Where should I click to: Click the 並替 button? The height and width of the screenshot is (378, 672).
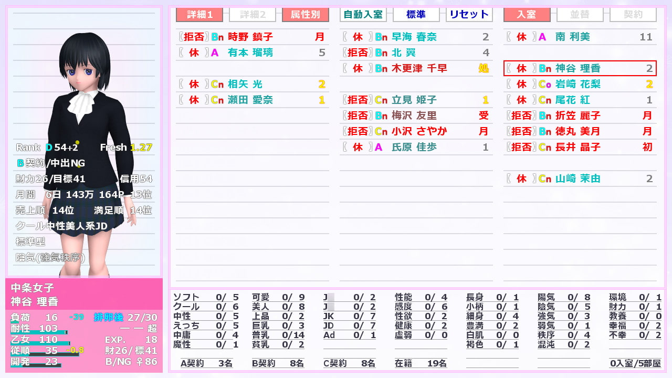580,14
